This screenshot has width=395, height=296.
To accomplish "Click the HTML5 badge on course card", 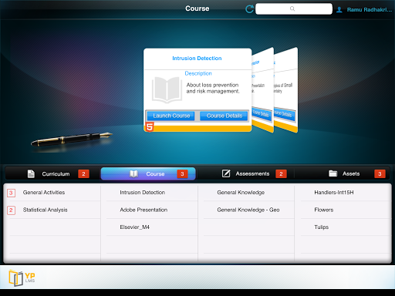I will 150,127.
